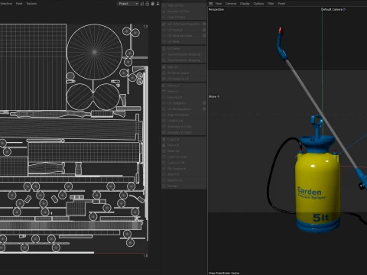Stop Interactive Mapping
Screen dimensions: 367x275
click(183, 60)
